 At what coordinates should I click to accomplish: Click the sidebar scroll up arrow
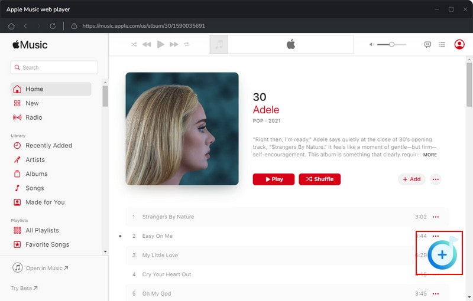click(x=105, y=83)
